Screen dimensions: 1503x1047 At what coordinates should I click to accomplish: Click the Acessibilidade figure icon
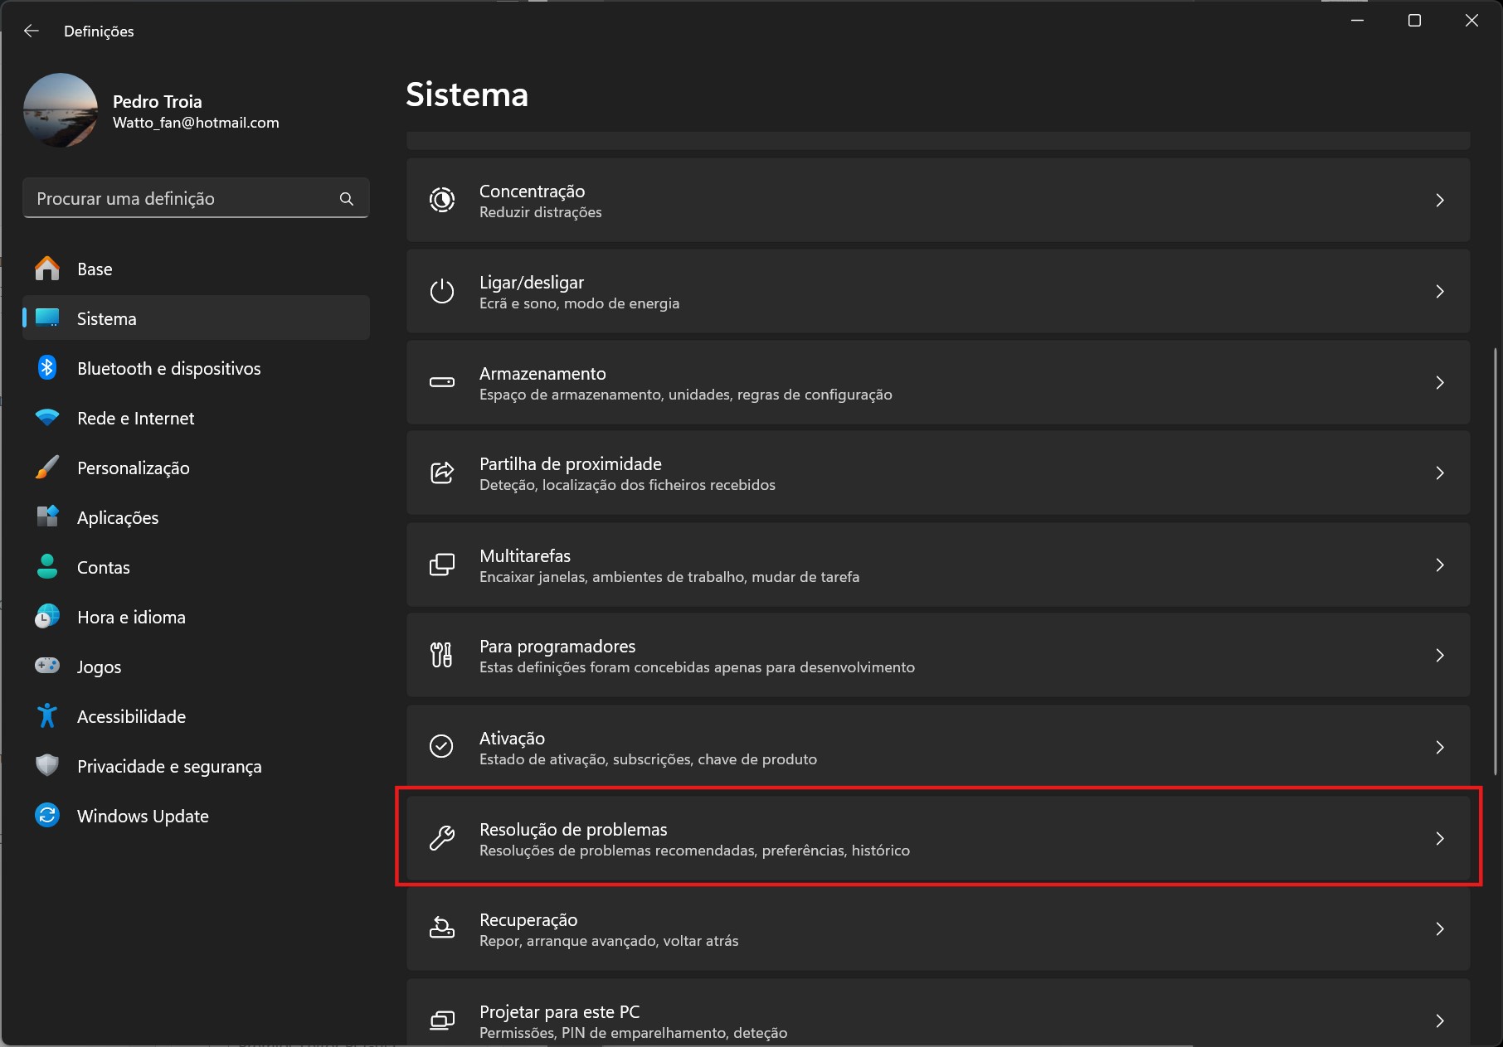coord(47,716)
